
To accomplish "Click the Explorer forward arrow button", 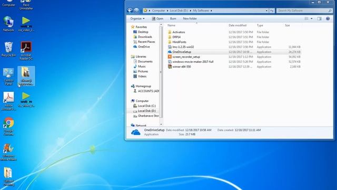I will tap(136, 11).
